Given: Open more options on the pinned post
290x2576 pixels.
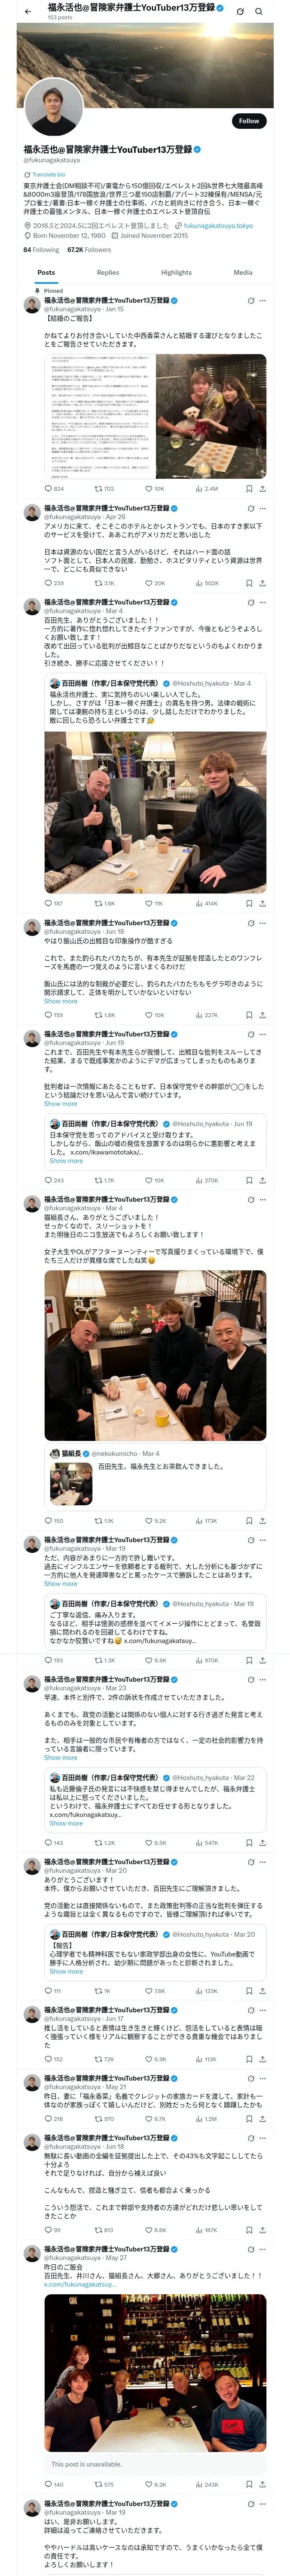Looking at the screenshot, I should [x=263, y=301].
